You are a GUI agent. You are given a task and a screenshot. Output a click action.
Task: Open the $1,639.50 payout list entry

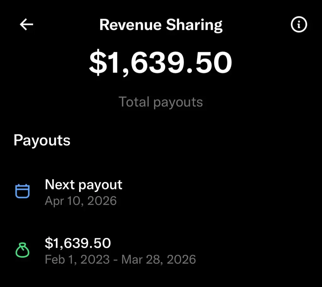tap(78, 243)
